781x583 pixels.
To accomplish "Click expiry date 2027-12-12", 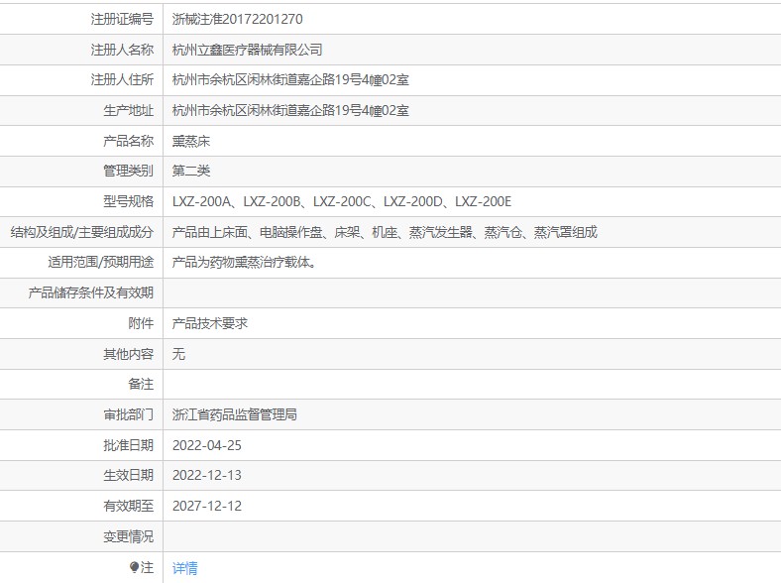I will [207, 507].
